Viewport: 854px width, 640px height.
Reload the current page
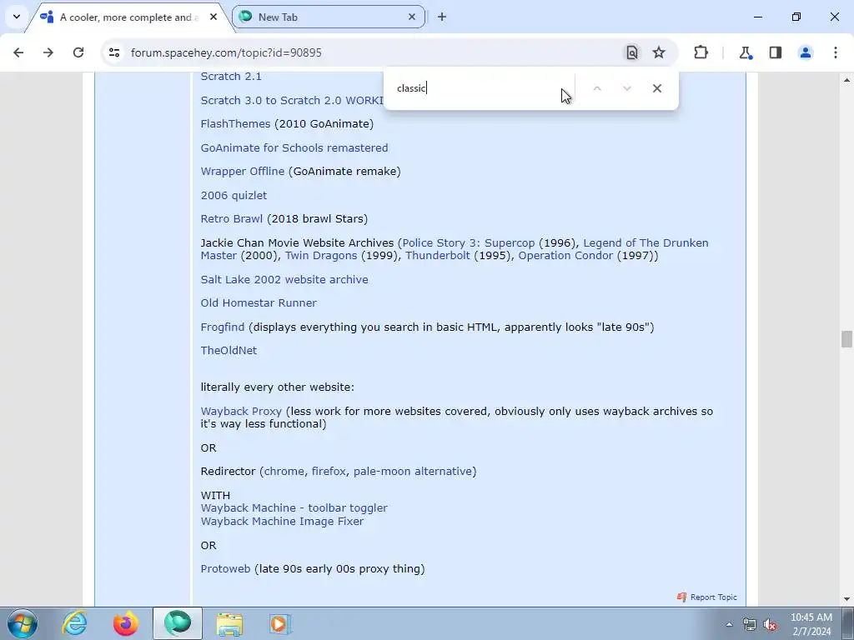pos(78,52)
